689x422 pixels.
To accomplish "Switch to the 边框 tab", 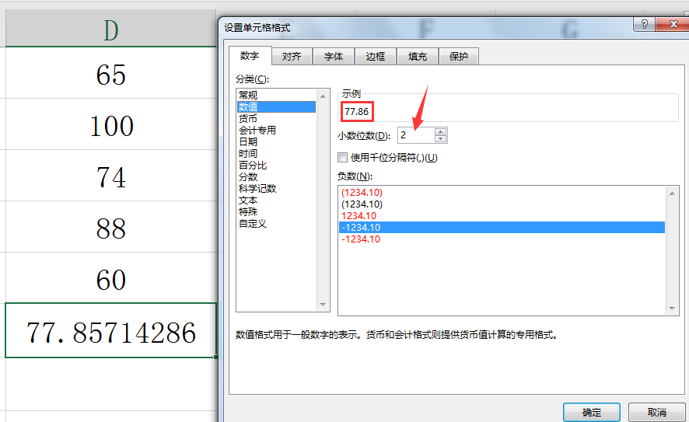I will pyautogui.click(x=376, y=56).
